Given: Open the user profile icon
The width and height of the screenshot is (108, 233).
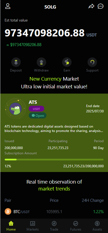Looking at the screenshot, I should pos(8,6).
